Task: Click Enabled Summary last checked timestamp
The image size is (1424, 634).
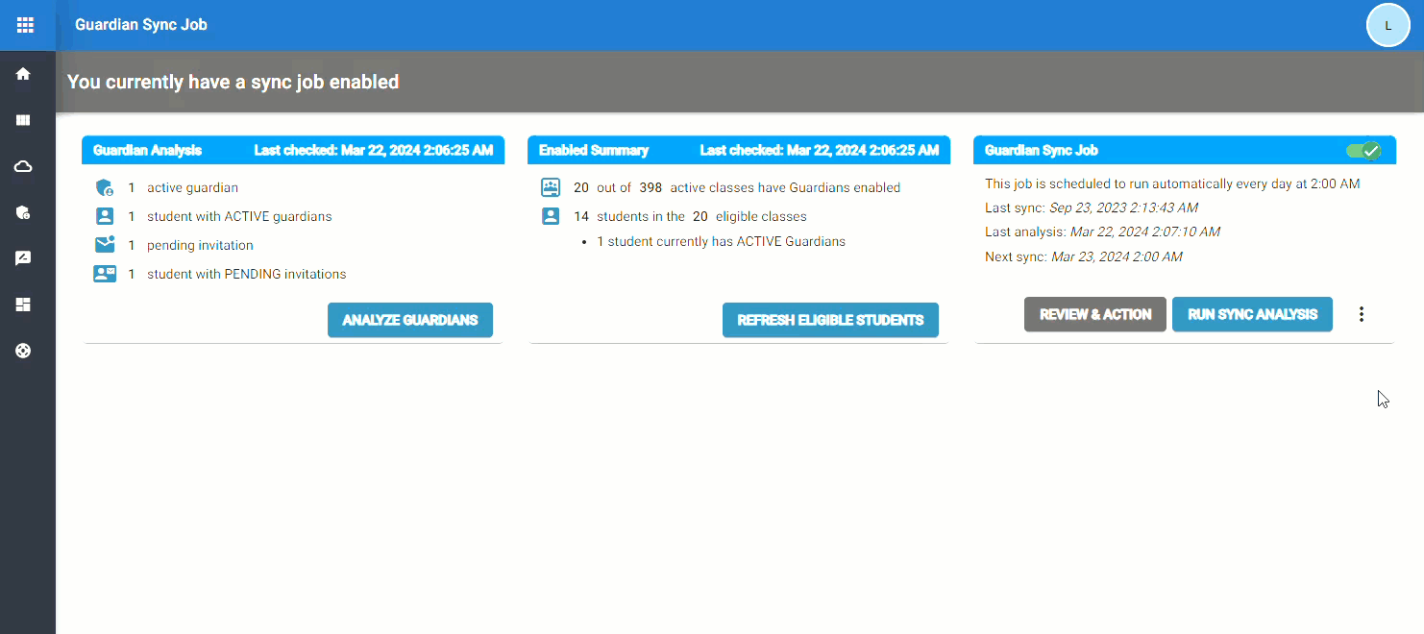Action: click(820, 150)
